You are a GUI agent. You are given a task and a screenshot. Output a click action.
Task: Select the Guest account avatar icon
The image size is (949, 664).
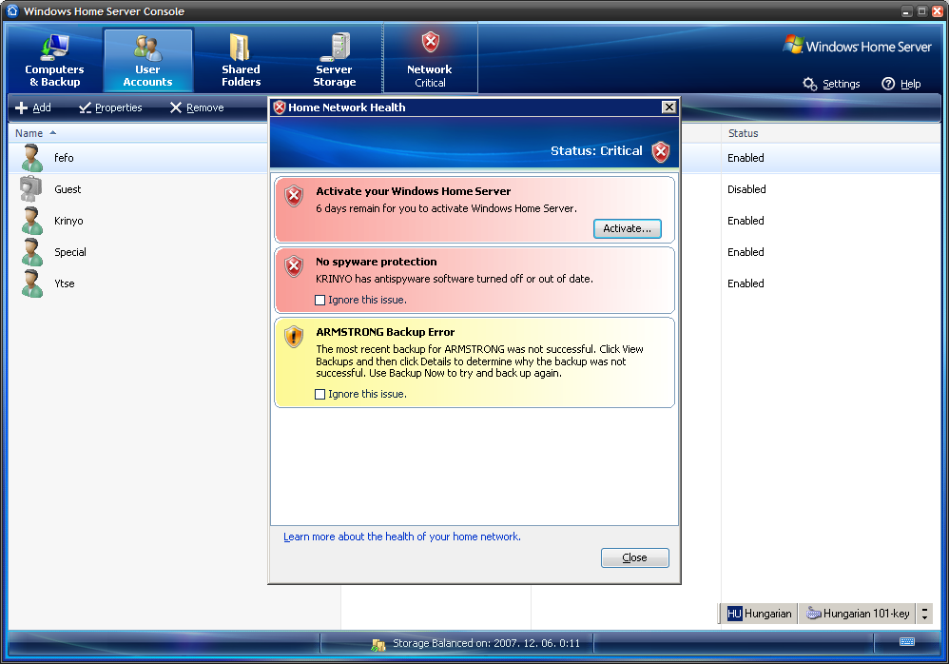point(30,189)
